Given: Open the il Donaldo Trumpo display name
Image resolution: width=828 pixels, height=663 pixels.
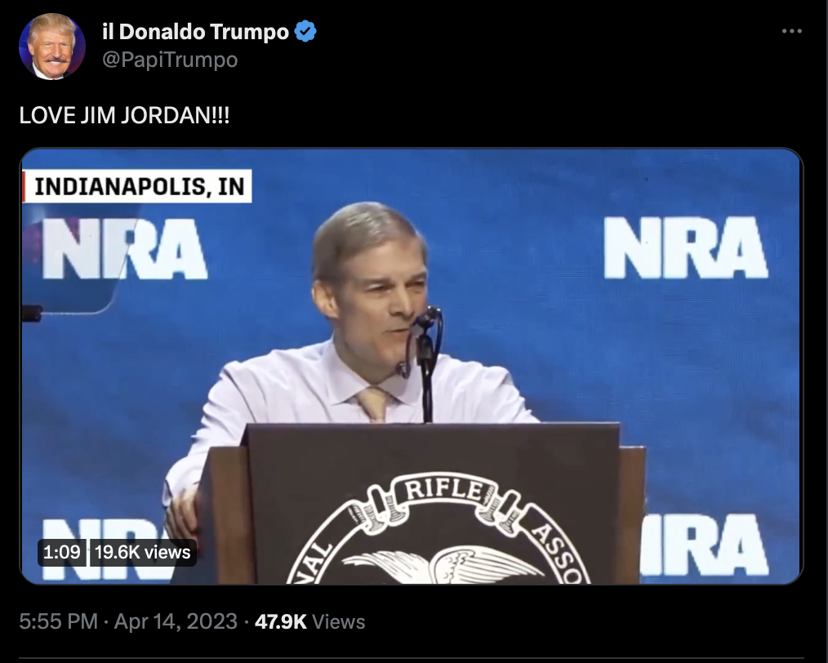Looking at the screenshot, I should 195,32.
